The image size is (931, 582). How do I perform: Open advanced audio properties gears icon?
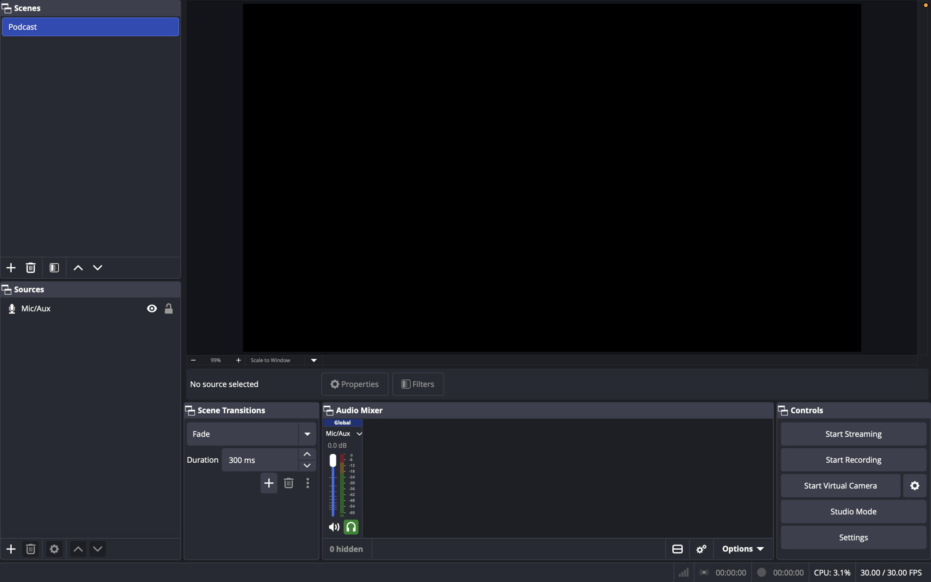[701, 549]
